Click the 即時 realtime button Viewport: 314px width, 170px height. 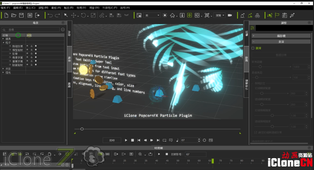[x=112, y=140]
